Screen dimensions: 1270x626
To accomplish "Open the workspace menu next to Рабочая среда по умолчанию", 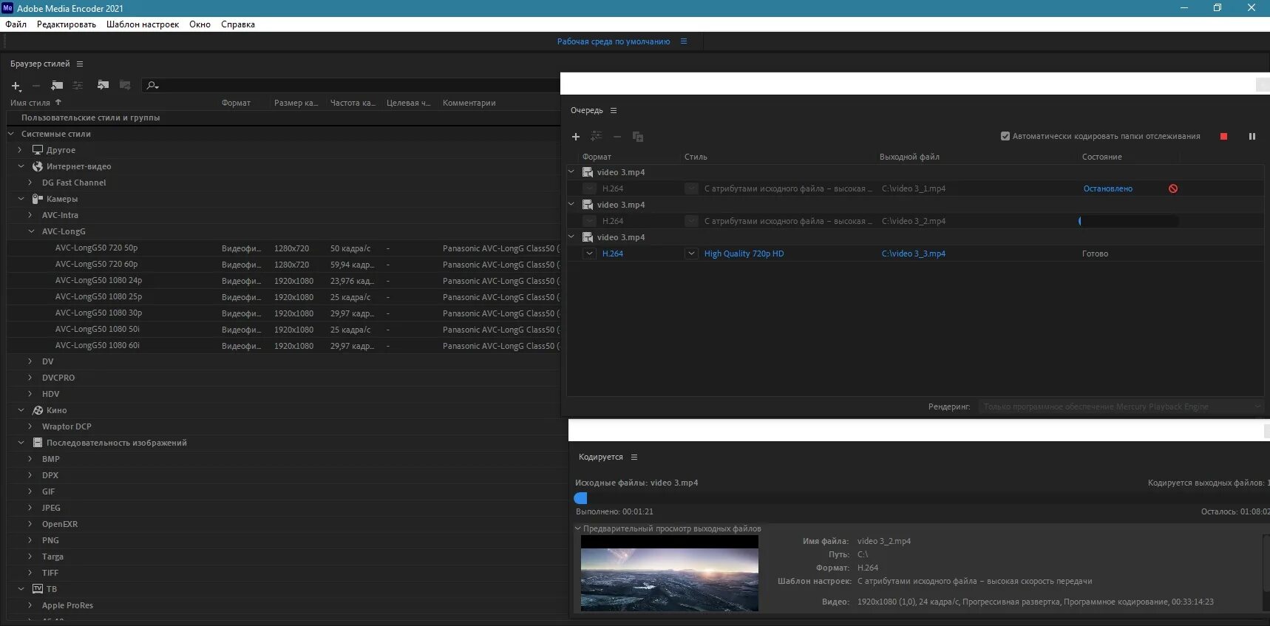I will click(684, 41).
